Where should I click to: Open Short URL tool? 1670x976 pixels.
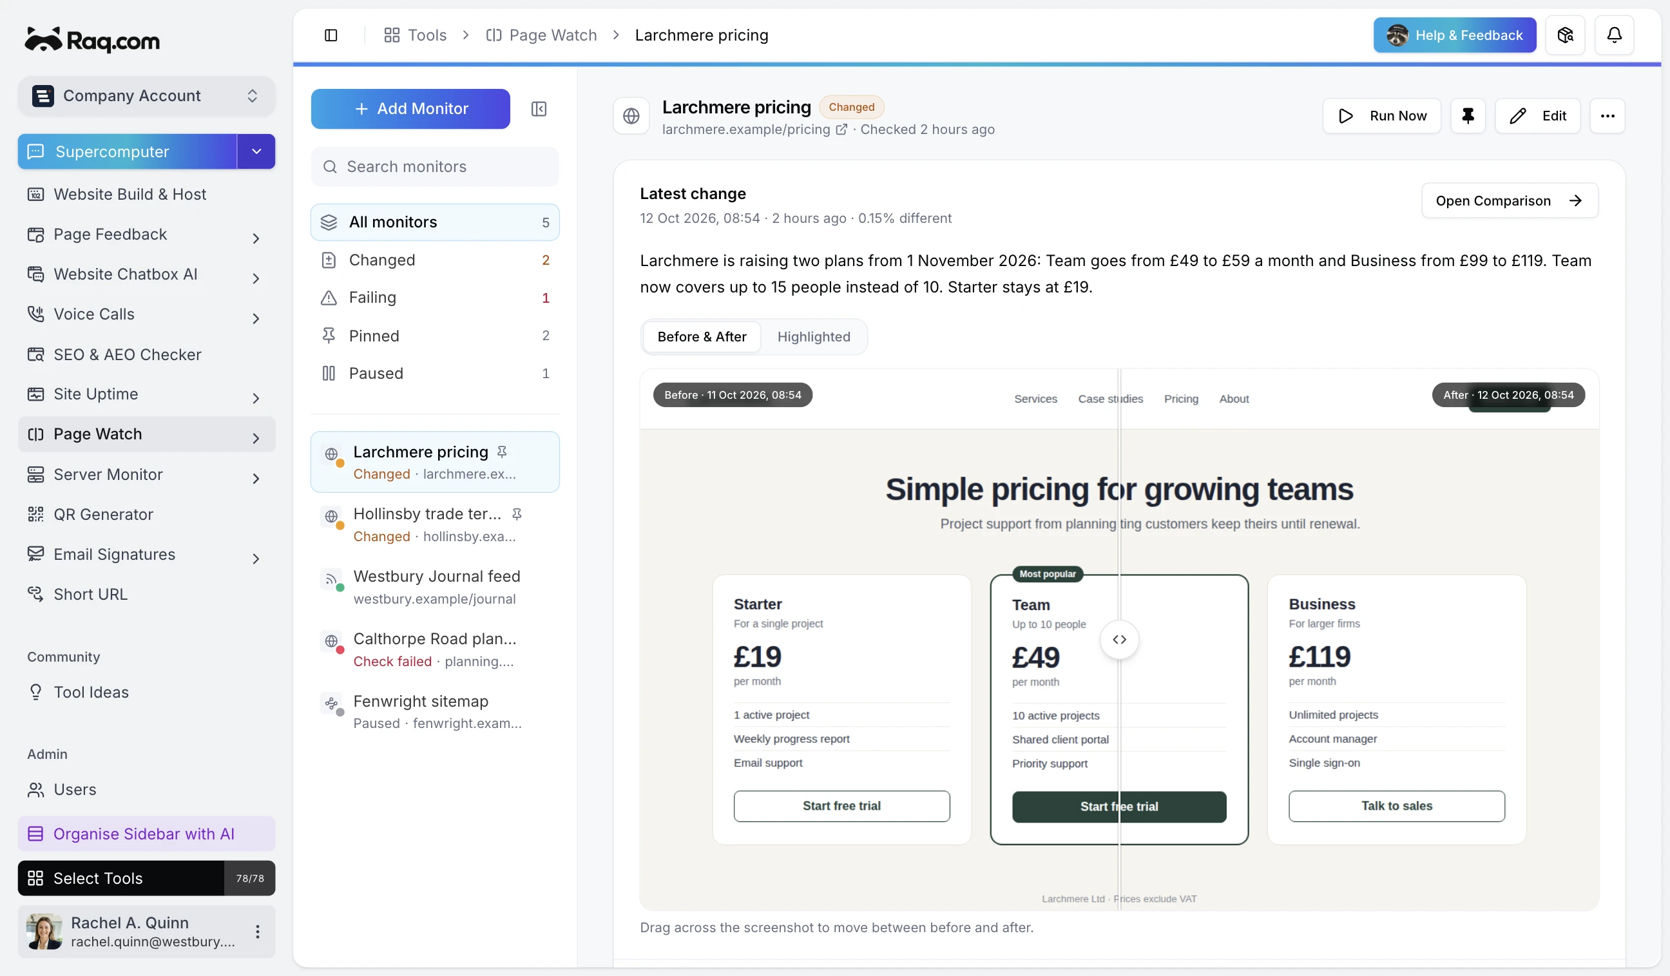click(x=146, y=594)
